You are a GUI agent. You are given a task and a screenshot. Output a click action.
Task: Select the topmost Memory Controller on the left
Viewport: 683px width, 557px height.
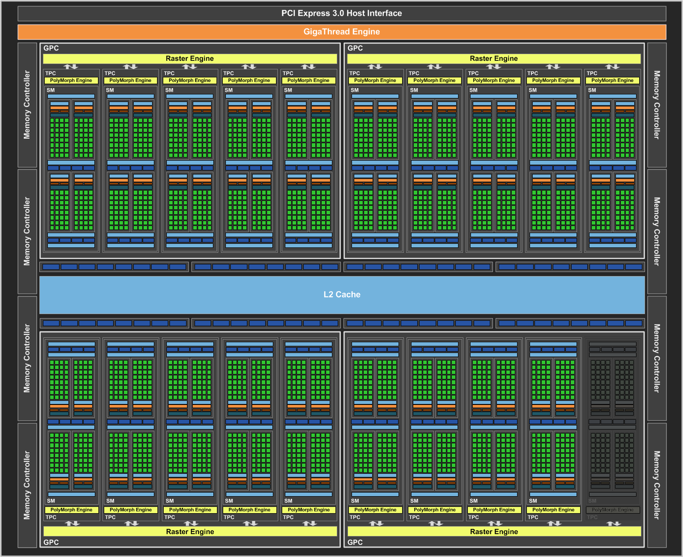pyautogui.click(x=27, y=105)
